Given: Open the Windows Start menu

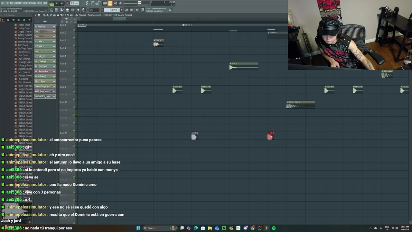Looking at the screenshot, I should pos(138,228).
